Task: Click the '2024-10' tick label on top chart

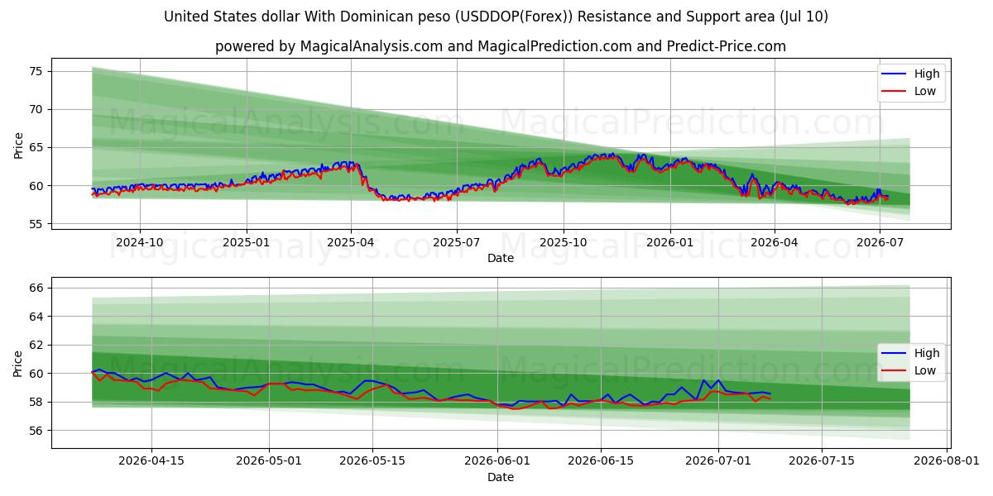Action: coord(139,241)
